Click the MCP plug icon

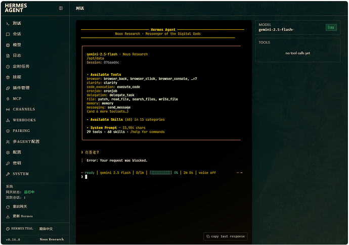tap(8, 99)
